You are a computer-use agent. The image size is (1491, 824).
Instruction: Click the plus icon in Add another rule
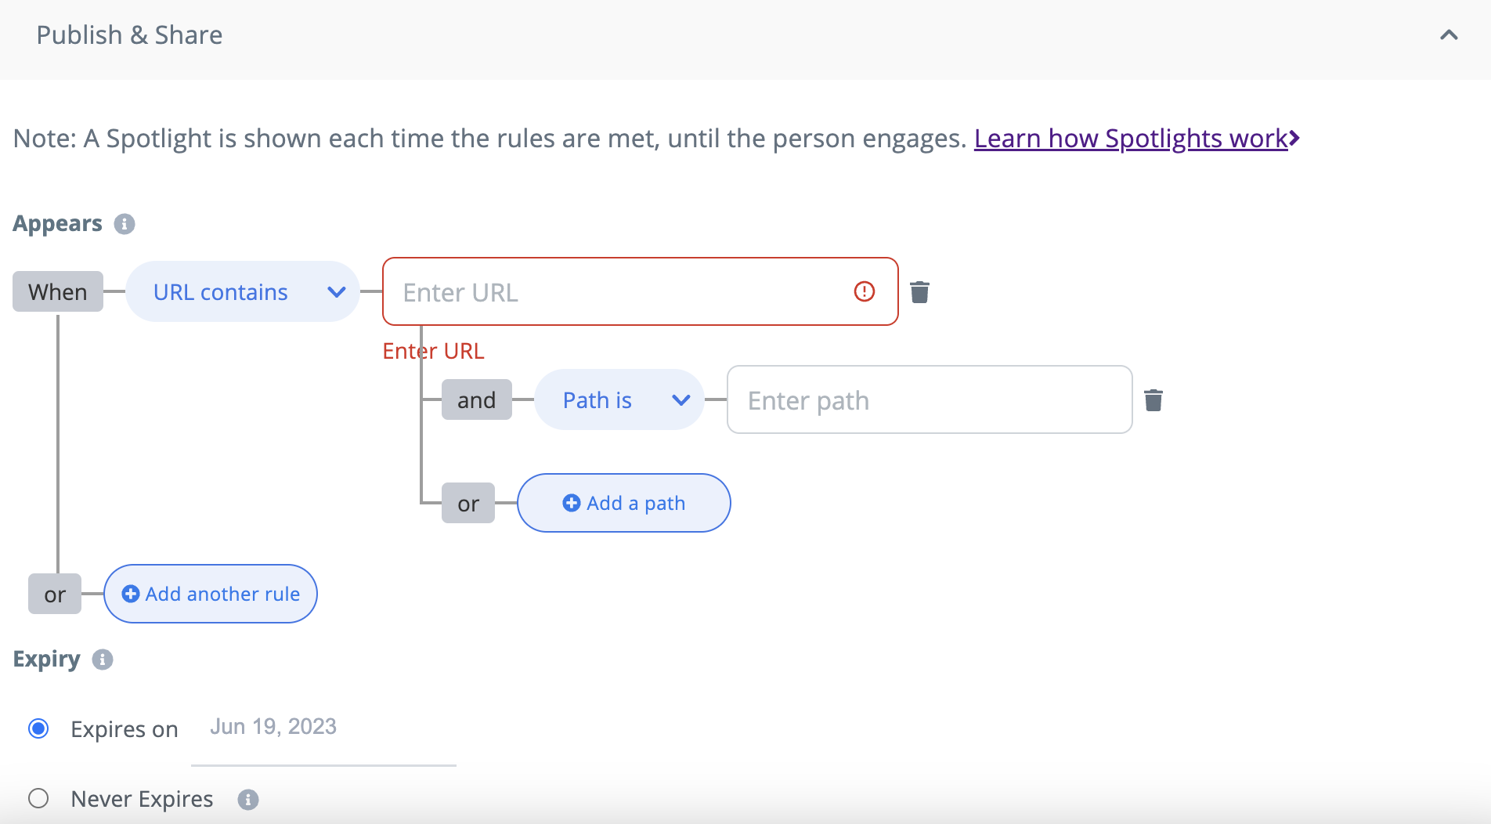[131, 594]
